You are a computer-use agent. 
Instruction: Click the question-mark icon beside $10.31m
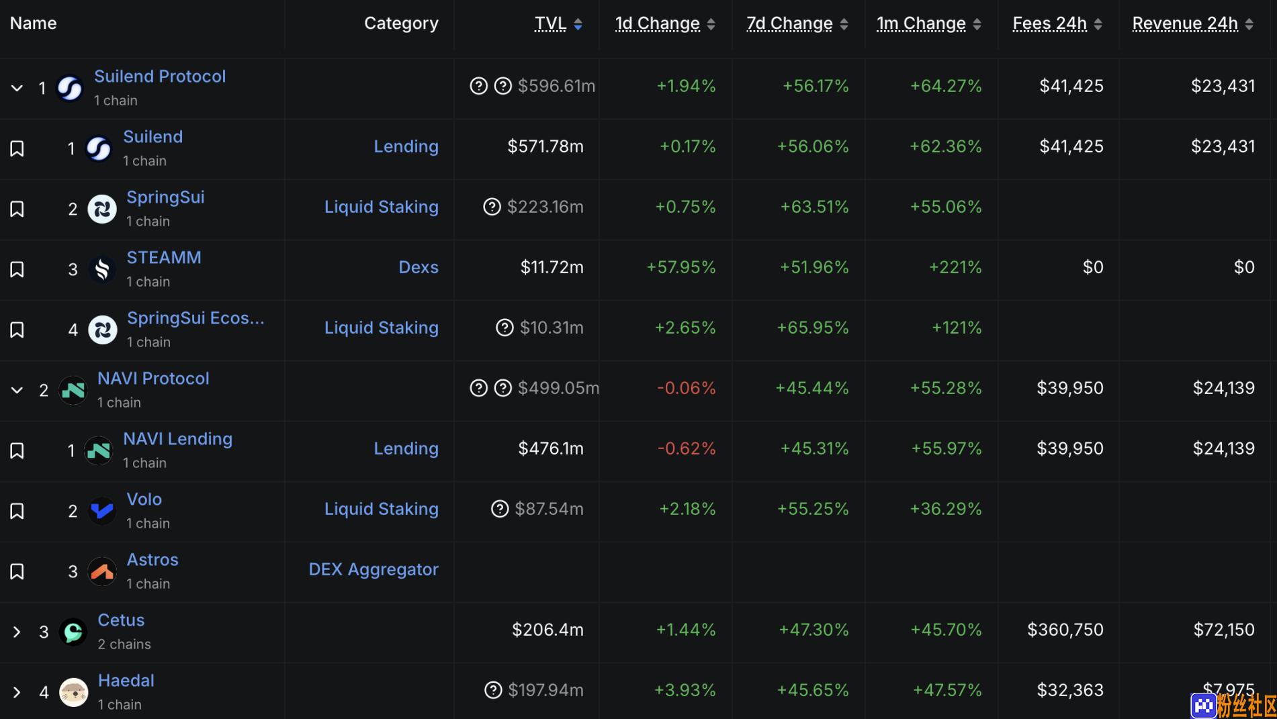pyautogui.click(x=504, y=328)
